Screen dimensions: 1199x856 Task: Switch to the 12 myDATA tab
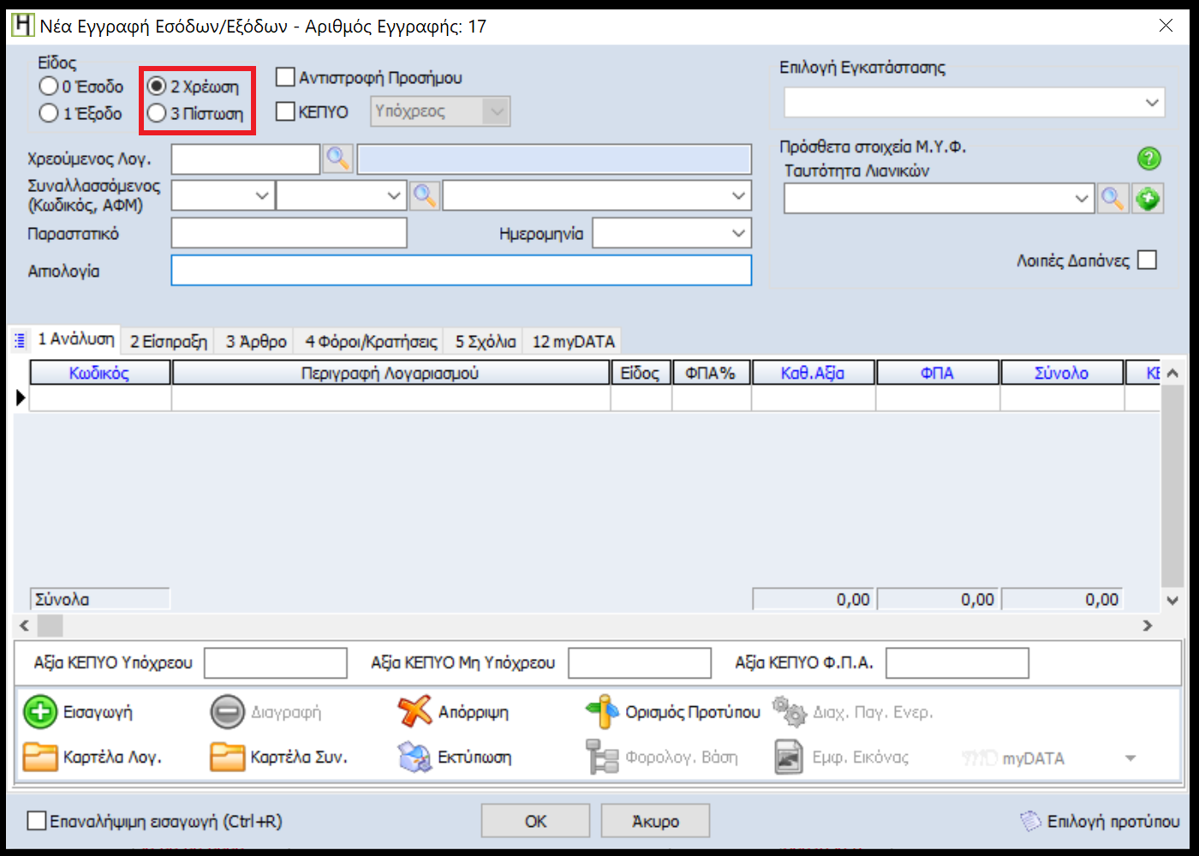pos(573,342)
